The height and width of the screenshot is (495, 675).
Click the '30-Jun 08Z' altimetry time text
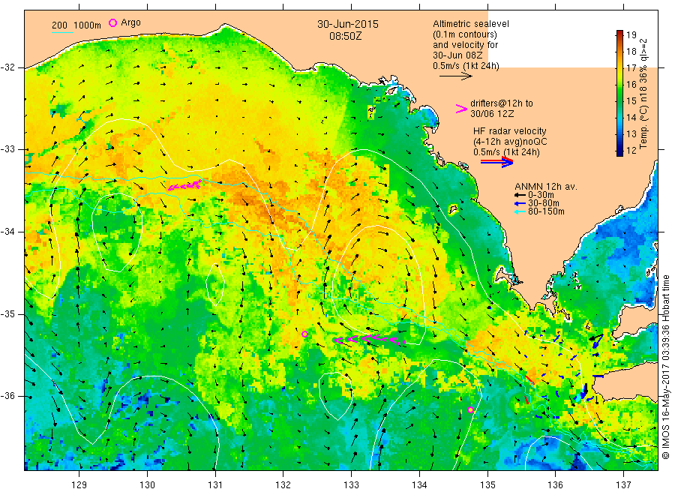(x=457, y=55)
